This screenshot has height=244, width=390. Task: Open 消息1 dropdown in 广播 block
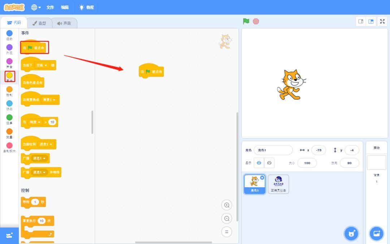(39, 158)
